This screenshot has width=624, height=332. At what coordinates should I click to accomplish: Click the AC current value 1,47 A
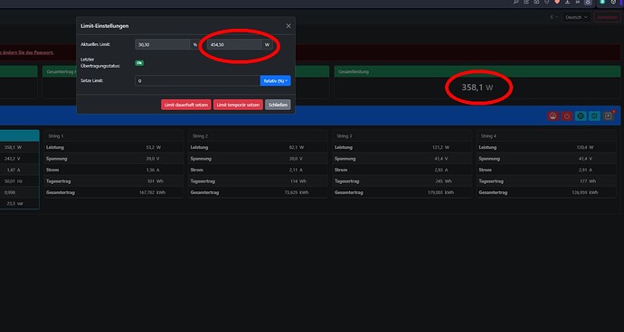[14, 170]
